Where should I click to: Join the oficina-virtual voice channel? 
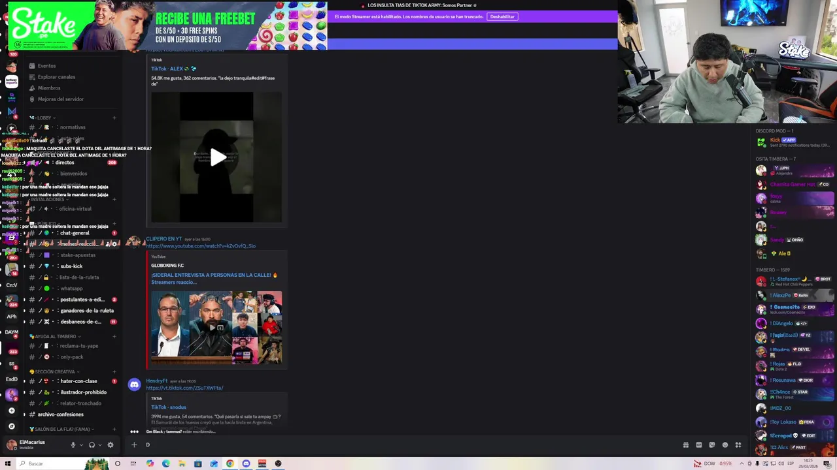point(75,209)
